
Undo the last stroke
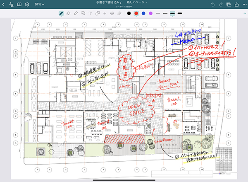point(213,4)
